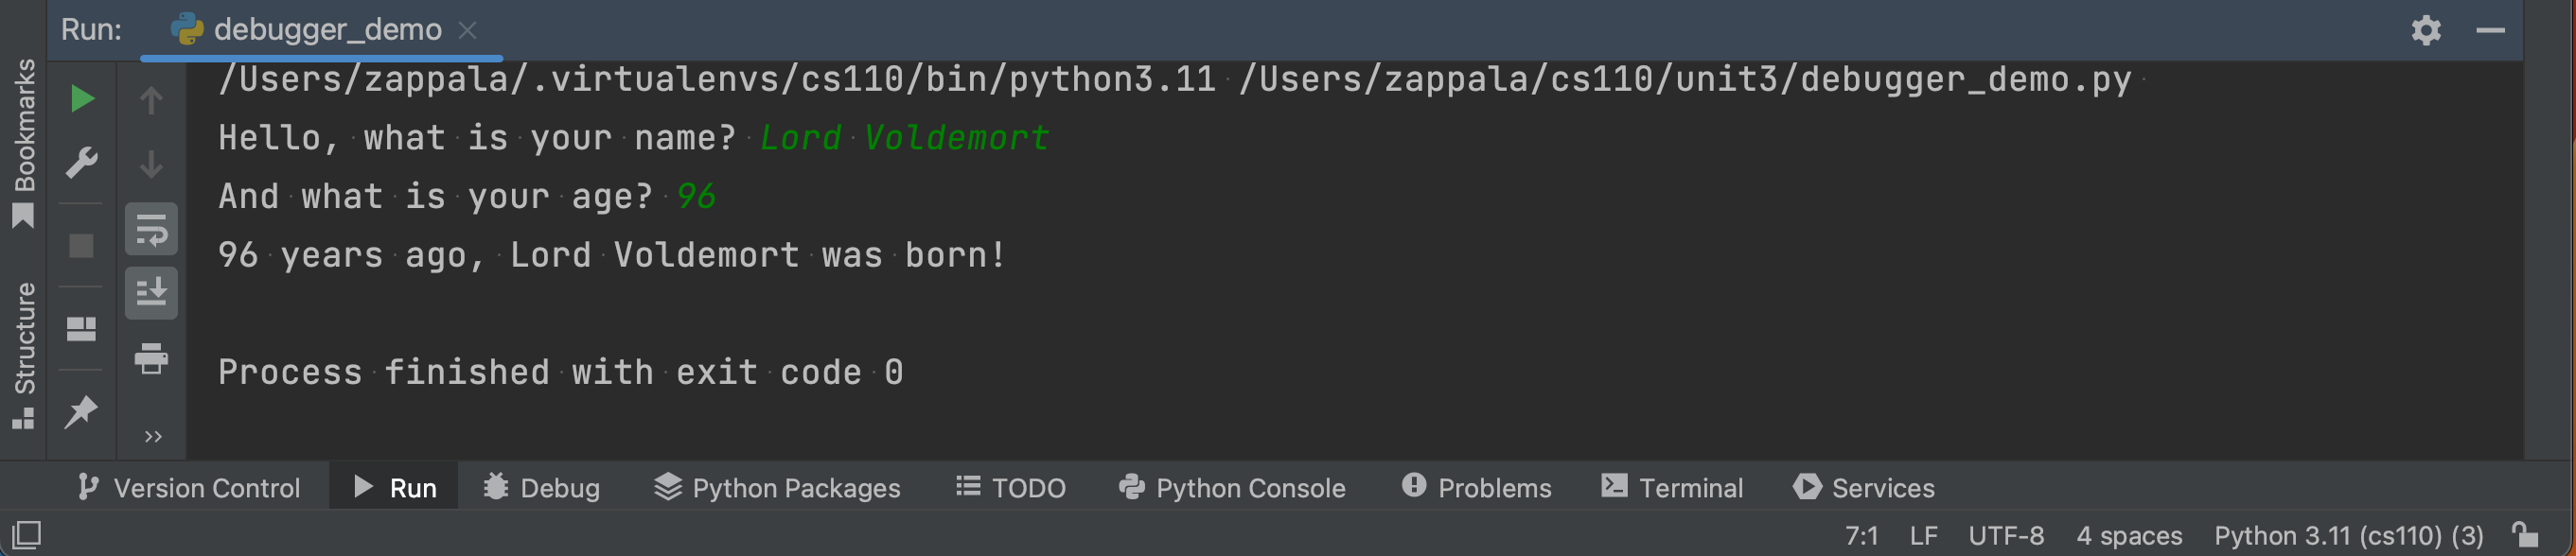Screen dimensions: 2576x556
Task: Click the Restore Layout icon
Action: [82, 329]
